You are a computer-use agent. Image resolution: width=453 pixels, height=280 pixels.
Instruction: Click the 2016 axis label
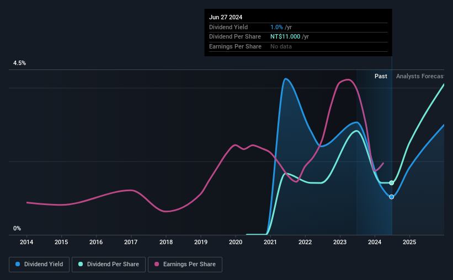96,242
